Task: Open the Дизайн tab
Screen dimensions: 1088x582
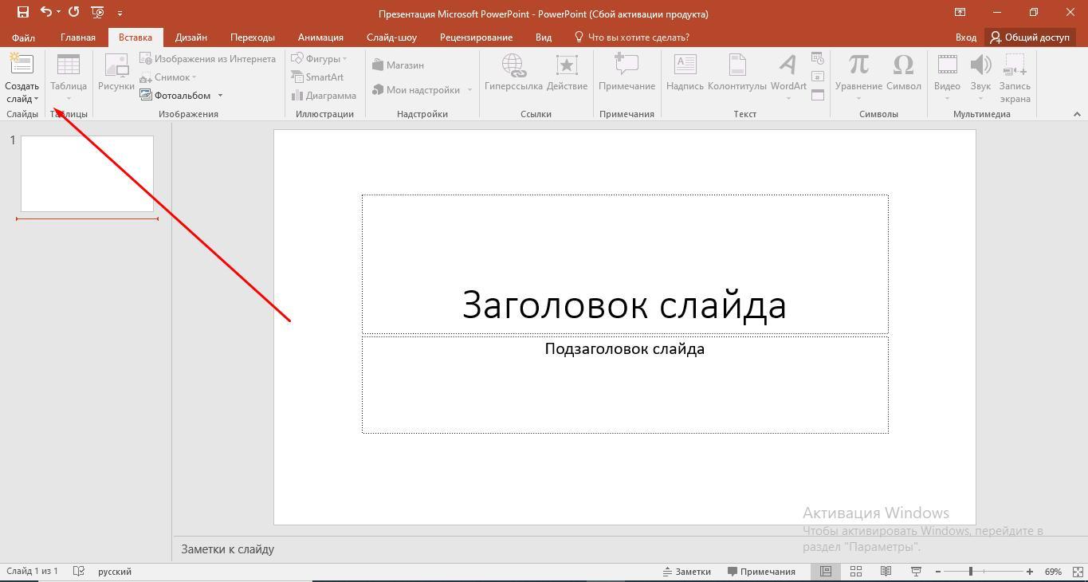Action: [190, 37]
